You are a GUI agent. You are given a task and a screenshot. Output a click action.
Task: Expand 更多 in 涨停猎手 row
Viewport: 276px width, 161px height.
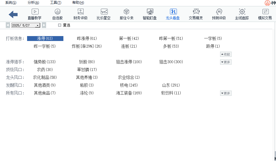[226, 62]
